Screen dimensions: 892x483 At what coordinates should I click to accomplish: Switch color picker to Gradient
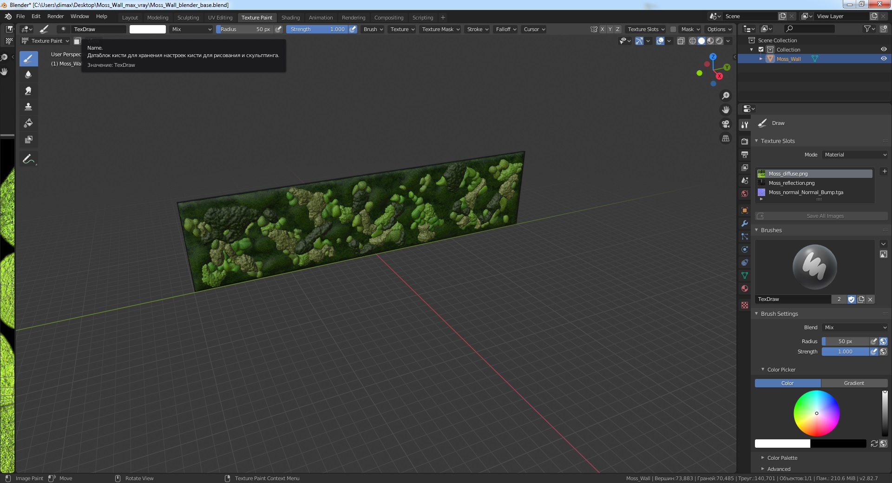click(x=854, y=383)
